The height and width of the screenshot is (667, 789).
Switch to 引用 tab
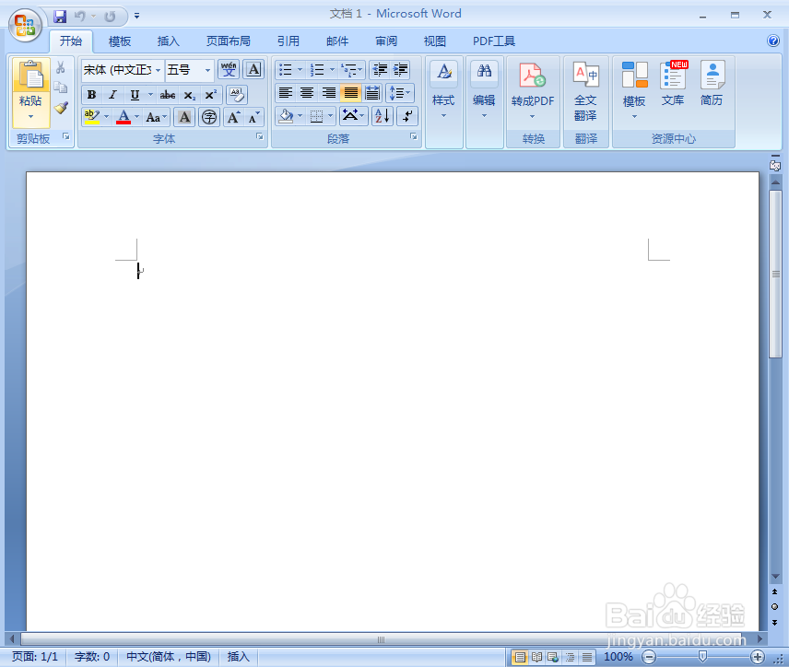coord(289,41)
